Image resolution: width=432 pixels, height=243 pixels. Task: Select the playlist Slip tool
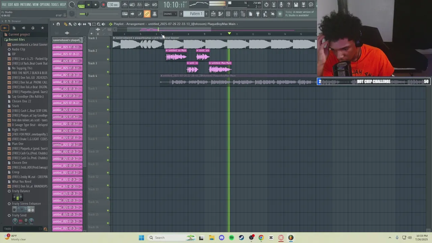(84, 24)
